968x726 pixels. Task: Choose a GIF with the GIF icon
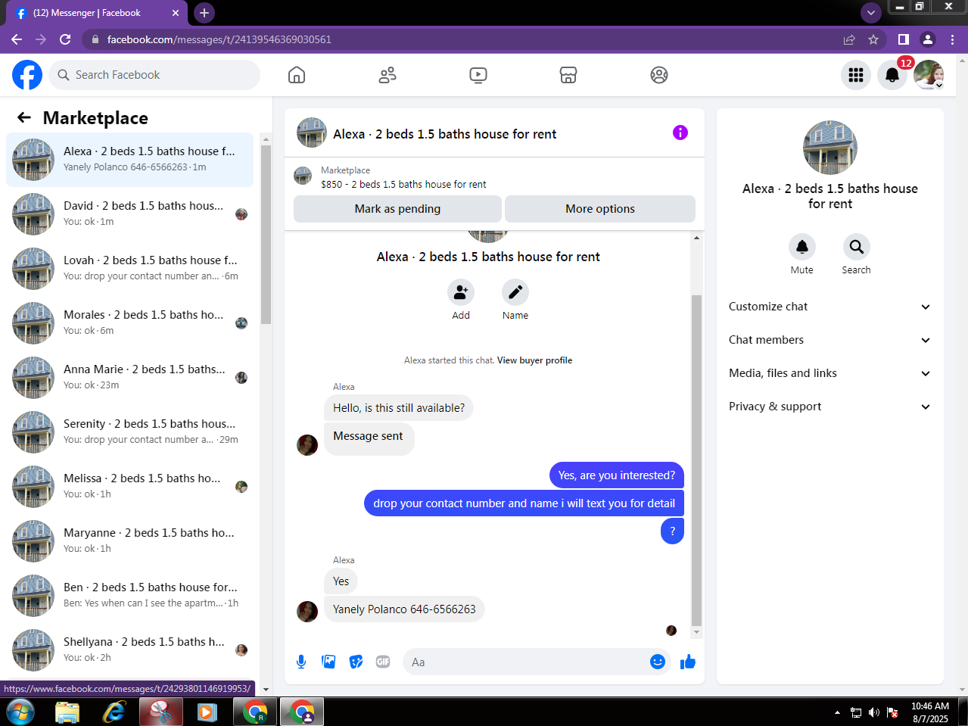coord(383,662)
